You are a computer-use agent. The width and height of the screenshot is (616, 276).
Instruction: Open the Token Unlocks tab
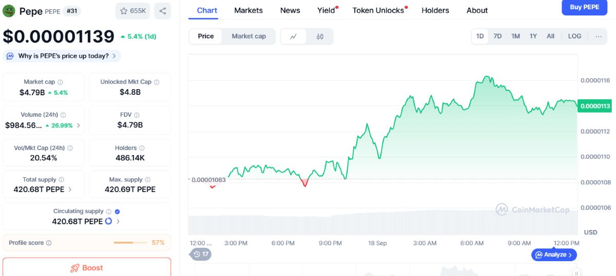[378, 10]
